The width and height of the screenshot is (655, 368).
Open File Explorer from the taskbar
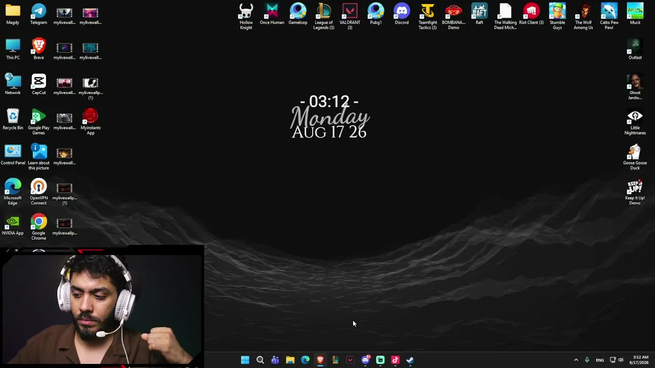290,360
